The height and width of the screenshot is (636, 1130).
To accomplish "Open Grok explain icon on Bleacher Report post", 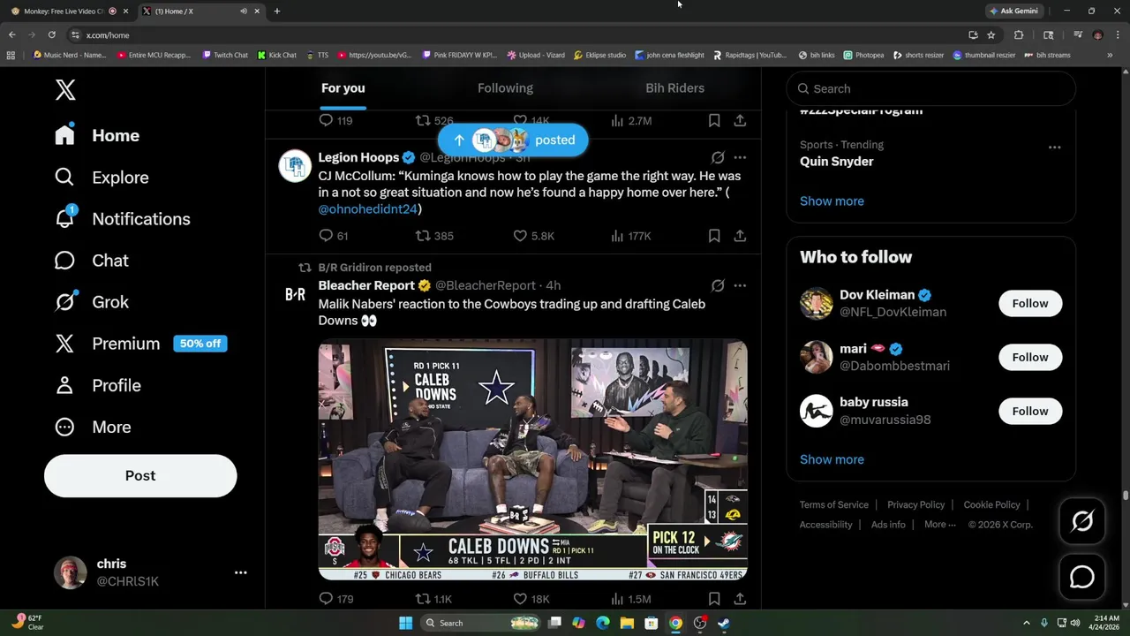I will click(718, 285).
